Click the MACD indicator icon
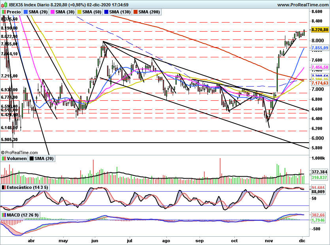 [4, 215]
